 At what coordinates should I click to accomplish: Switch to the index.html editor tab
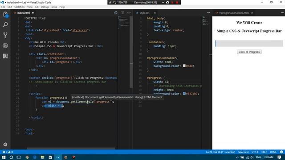pyautogui.click(x=24, y=13)
